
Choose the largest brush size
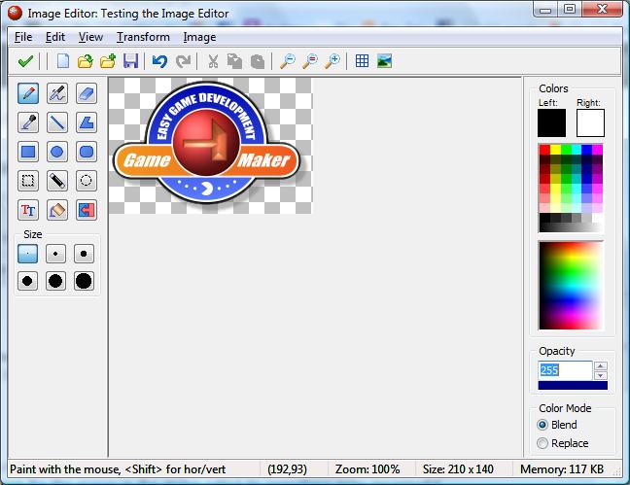pos(84,281)
